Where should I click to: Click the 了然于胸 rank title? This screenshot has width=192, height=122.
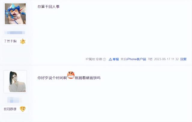[x=10, y=41]
